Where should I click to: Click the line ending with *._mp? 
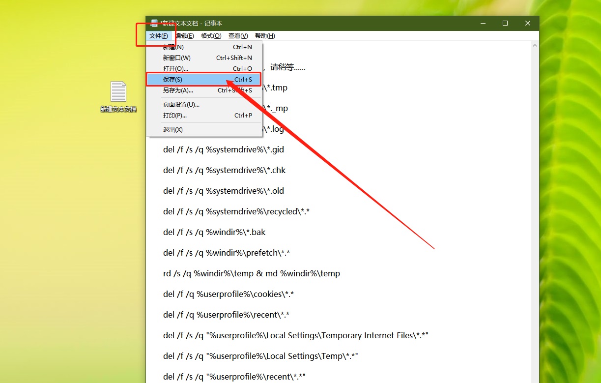(x=276, y=109)
